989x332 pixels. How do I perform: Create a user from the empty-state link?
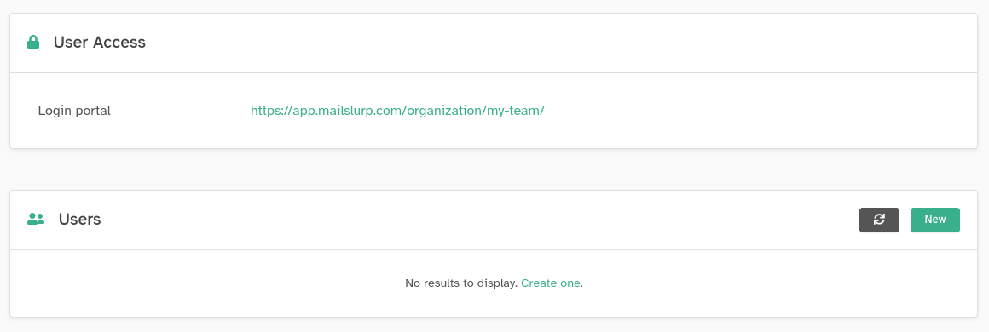[550, 283]
